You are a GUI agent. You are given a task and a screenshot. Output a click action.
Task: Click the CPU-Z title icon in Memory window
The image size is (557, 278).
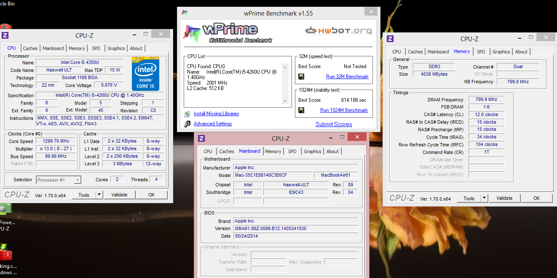[x=390, y=39]
